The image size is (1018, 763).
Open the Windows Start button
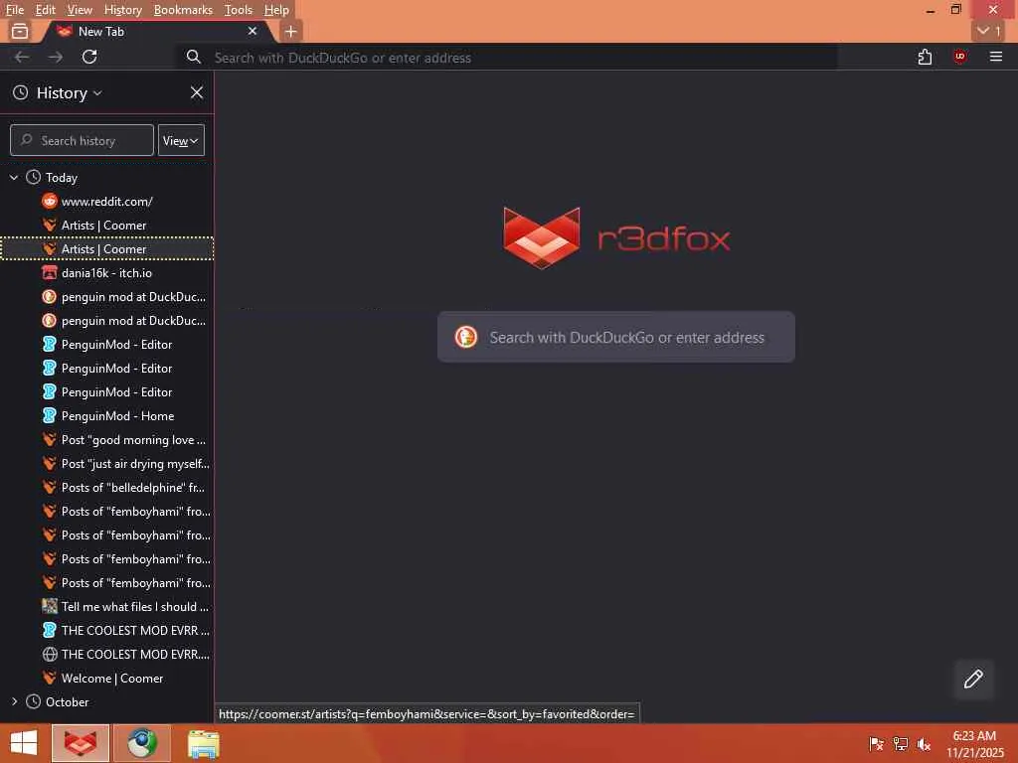coord(24,743)
